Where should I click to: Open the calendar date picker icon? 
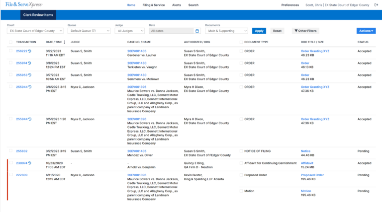pyautogui.click(x=197, y=31)
